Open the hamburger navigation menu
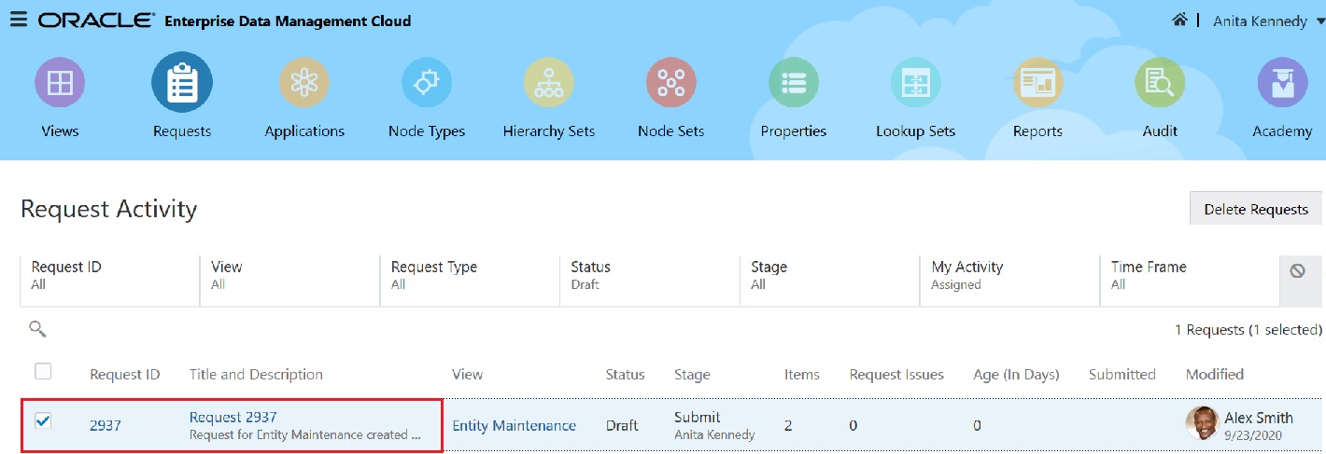1326x454 pixels. click(x=18, y=21)
